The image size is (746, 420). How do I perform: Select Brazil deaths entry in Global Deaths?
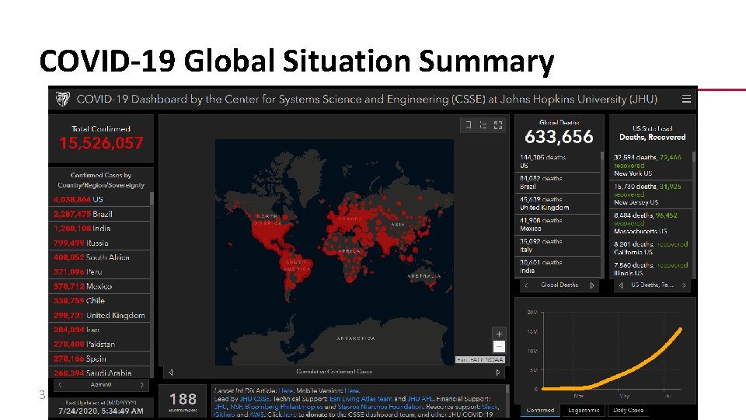(558, 182)
